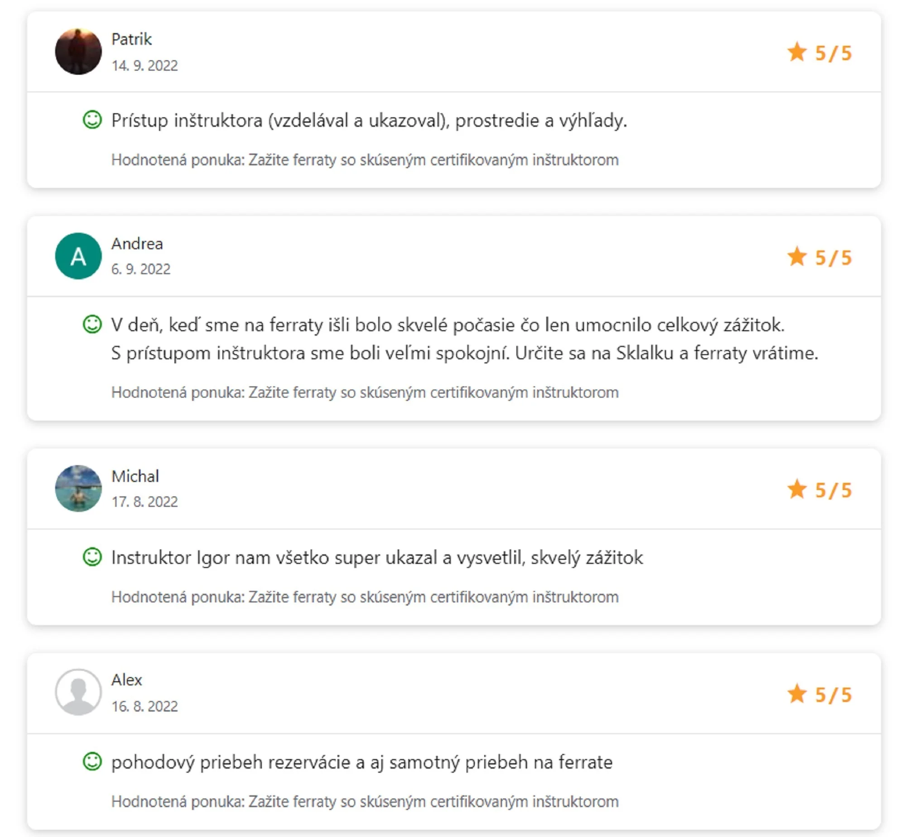The image size is (906, 837).
Task: Click the orange star in Andrea's review
Action: pos(797,256)
